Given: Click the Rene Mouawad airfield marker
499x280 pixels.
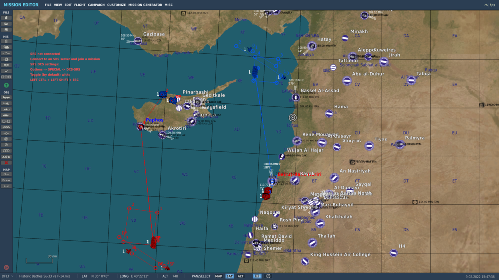Looking at the screenshot, I should (297, 140).
